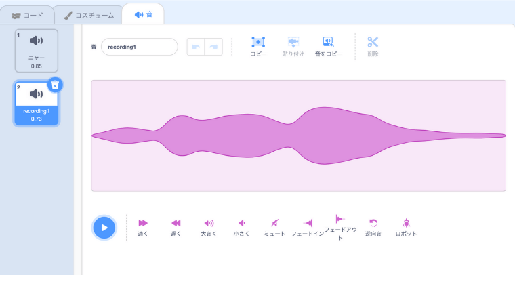Open the コスチューム tab
The image size is (515, 290).
pyautogui.click(x=89, y=16)
